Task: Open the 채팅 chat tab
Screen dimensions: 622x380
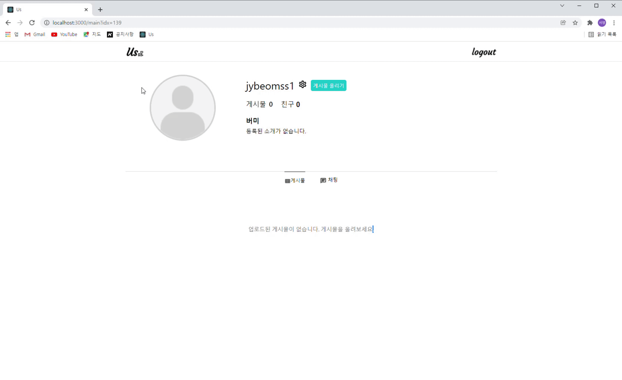Action: [x=329, y=180]
